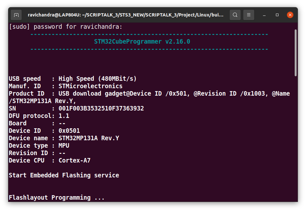Click the Start Embedded Flashing service text
This screenshot has height=211, width=306.
coord(64,175)
